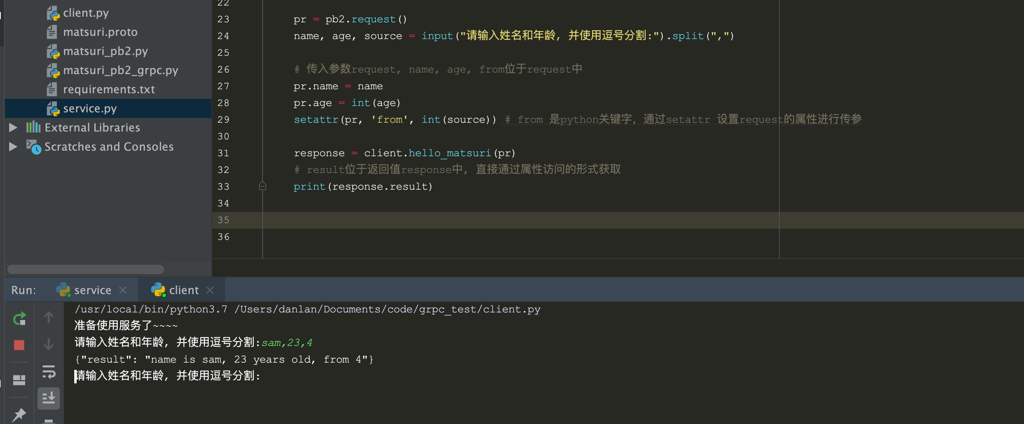Open requirements.txt from the file list
Viewport: 1024px width, 424px height.
(x=109, y=89)
